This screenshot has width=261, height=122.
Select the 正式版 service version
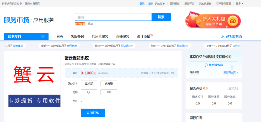click(x=89, y=83)
